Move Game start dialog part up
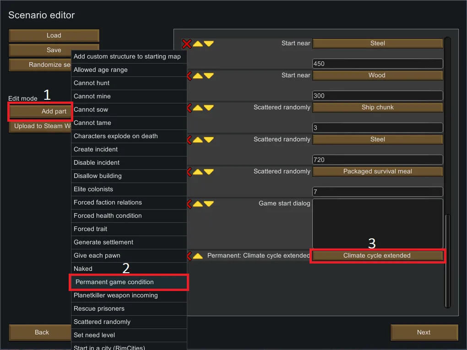Viewport: 467px width, 350px height. (198, 204)
